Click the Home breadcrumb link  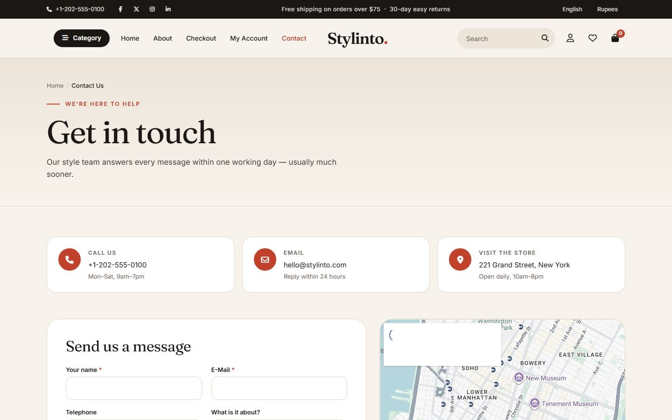[x=55, y=85]
